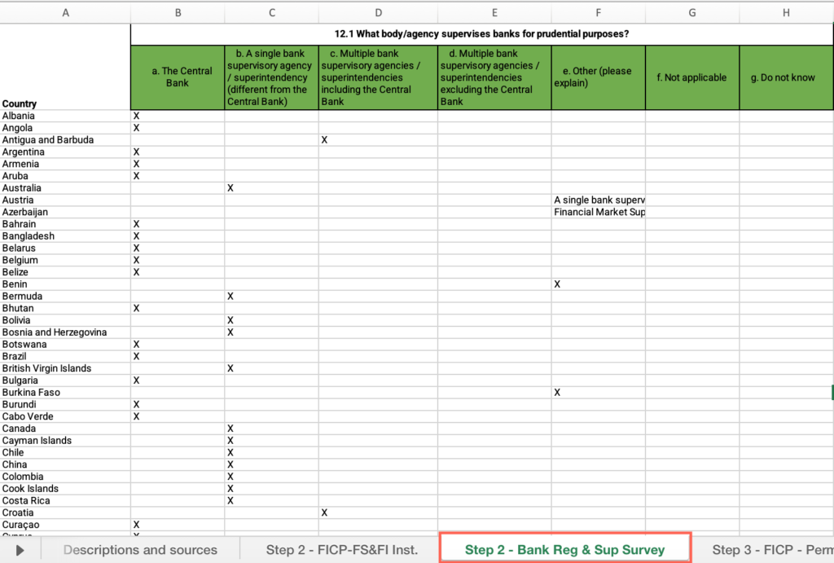The width and height of the screenshot is (834, 563).
Task: Select the Belgium cell
Action: [x=65, y=260]
